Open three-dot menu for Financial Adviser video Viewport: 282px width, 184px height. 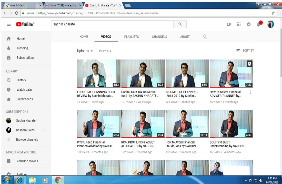point(251,92)
